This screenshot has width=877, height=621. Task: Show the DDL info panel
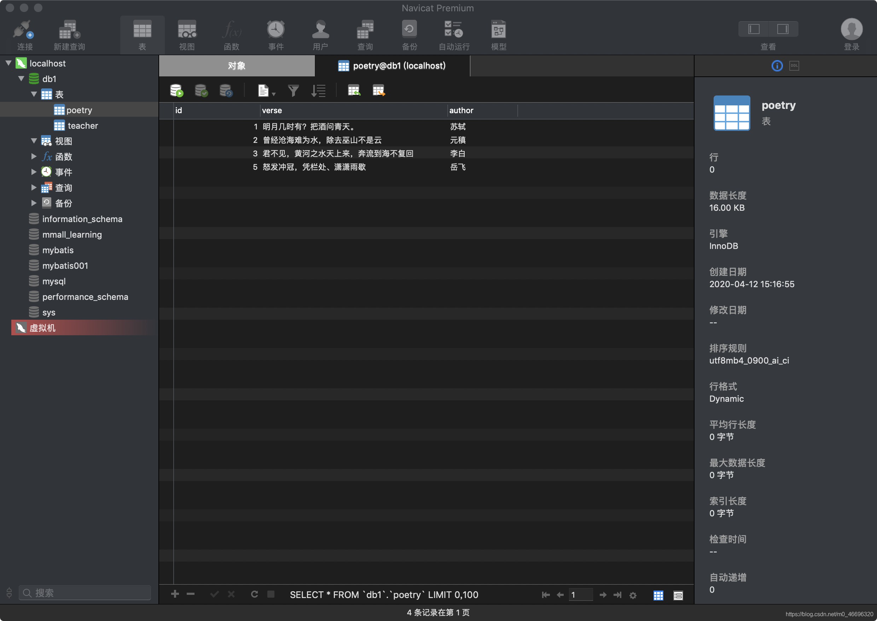tap(794, 66)
